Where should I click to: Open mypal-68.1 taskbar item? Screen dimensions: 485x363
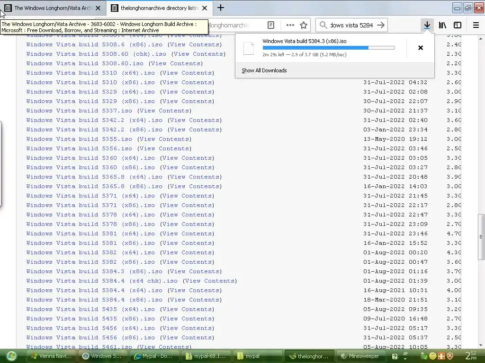point(206,356)
